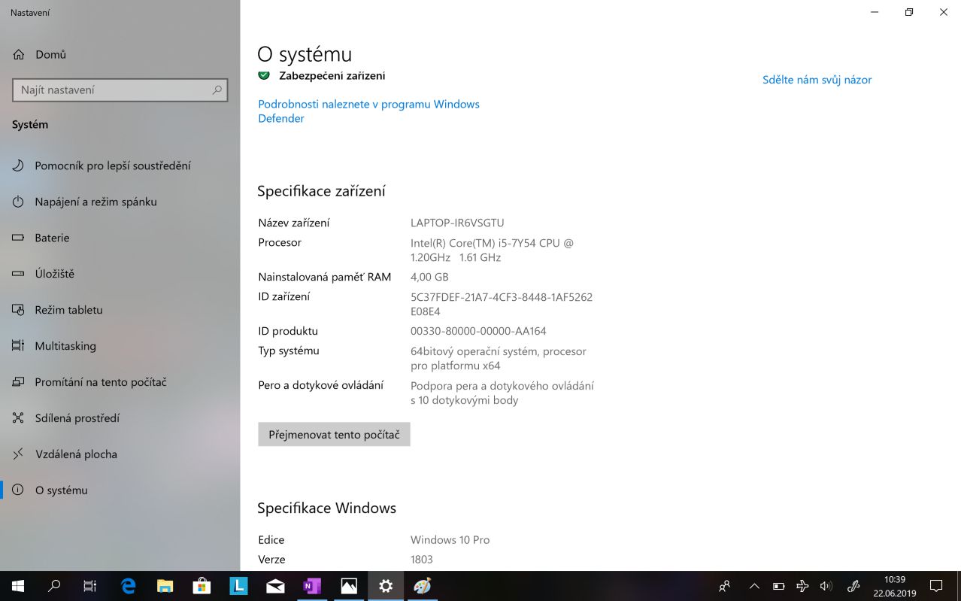The height and width of the screenshot is (601, 961).
Task: Click the Specifikace zařízení heading
Action: (x=321, y=191)
